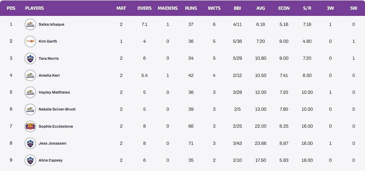Click Kim Garth's Gujarat Giants team logo
Viewport: 365px width, 171px height.
30,41
